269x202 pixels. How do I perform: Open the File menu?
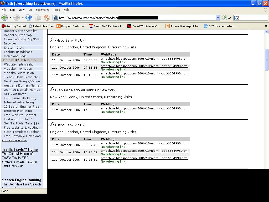[x=4, y=10]
